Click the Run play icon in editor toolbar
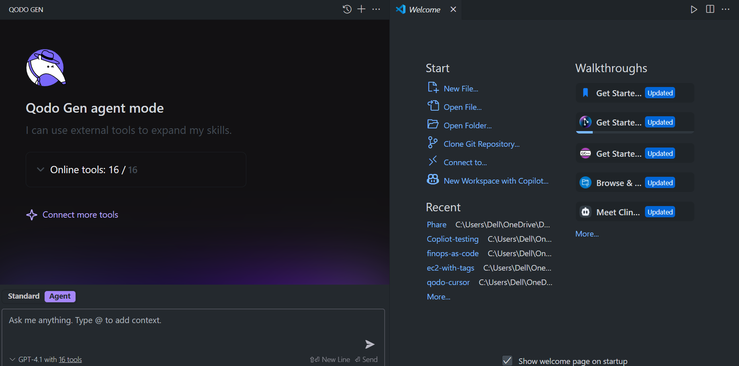 [694, 9]
